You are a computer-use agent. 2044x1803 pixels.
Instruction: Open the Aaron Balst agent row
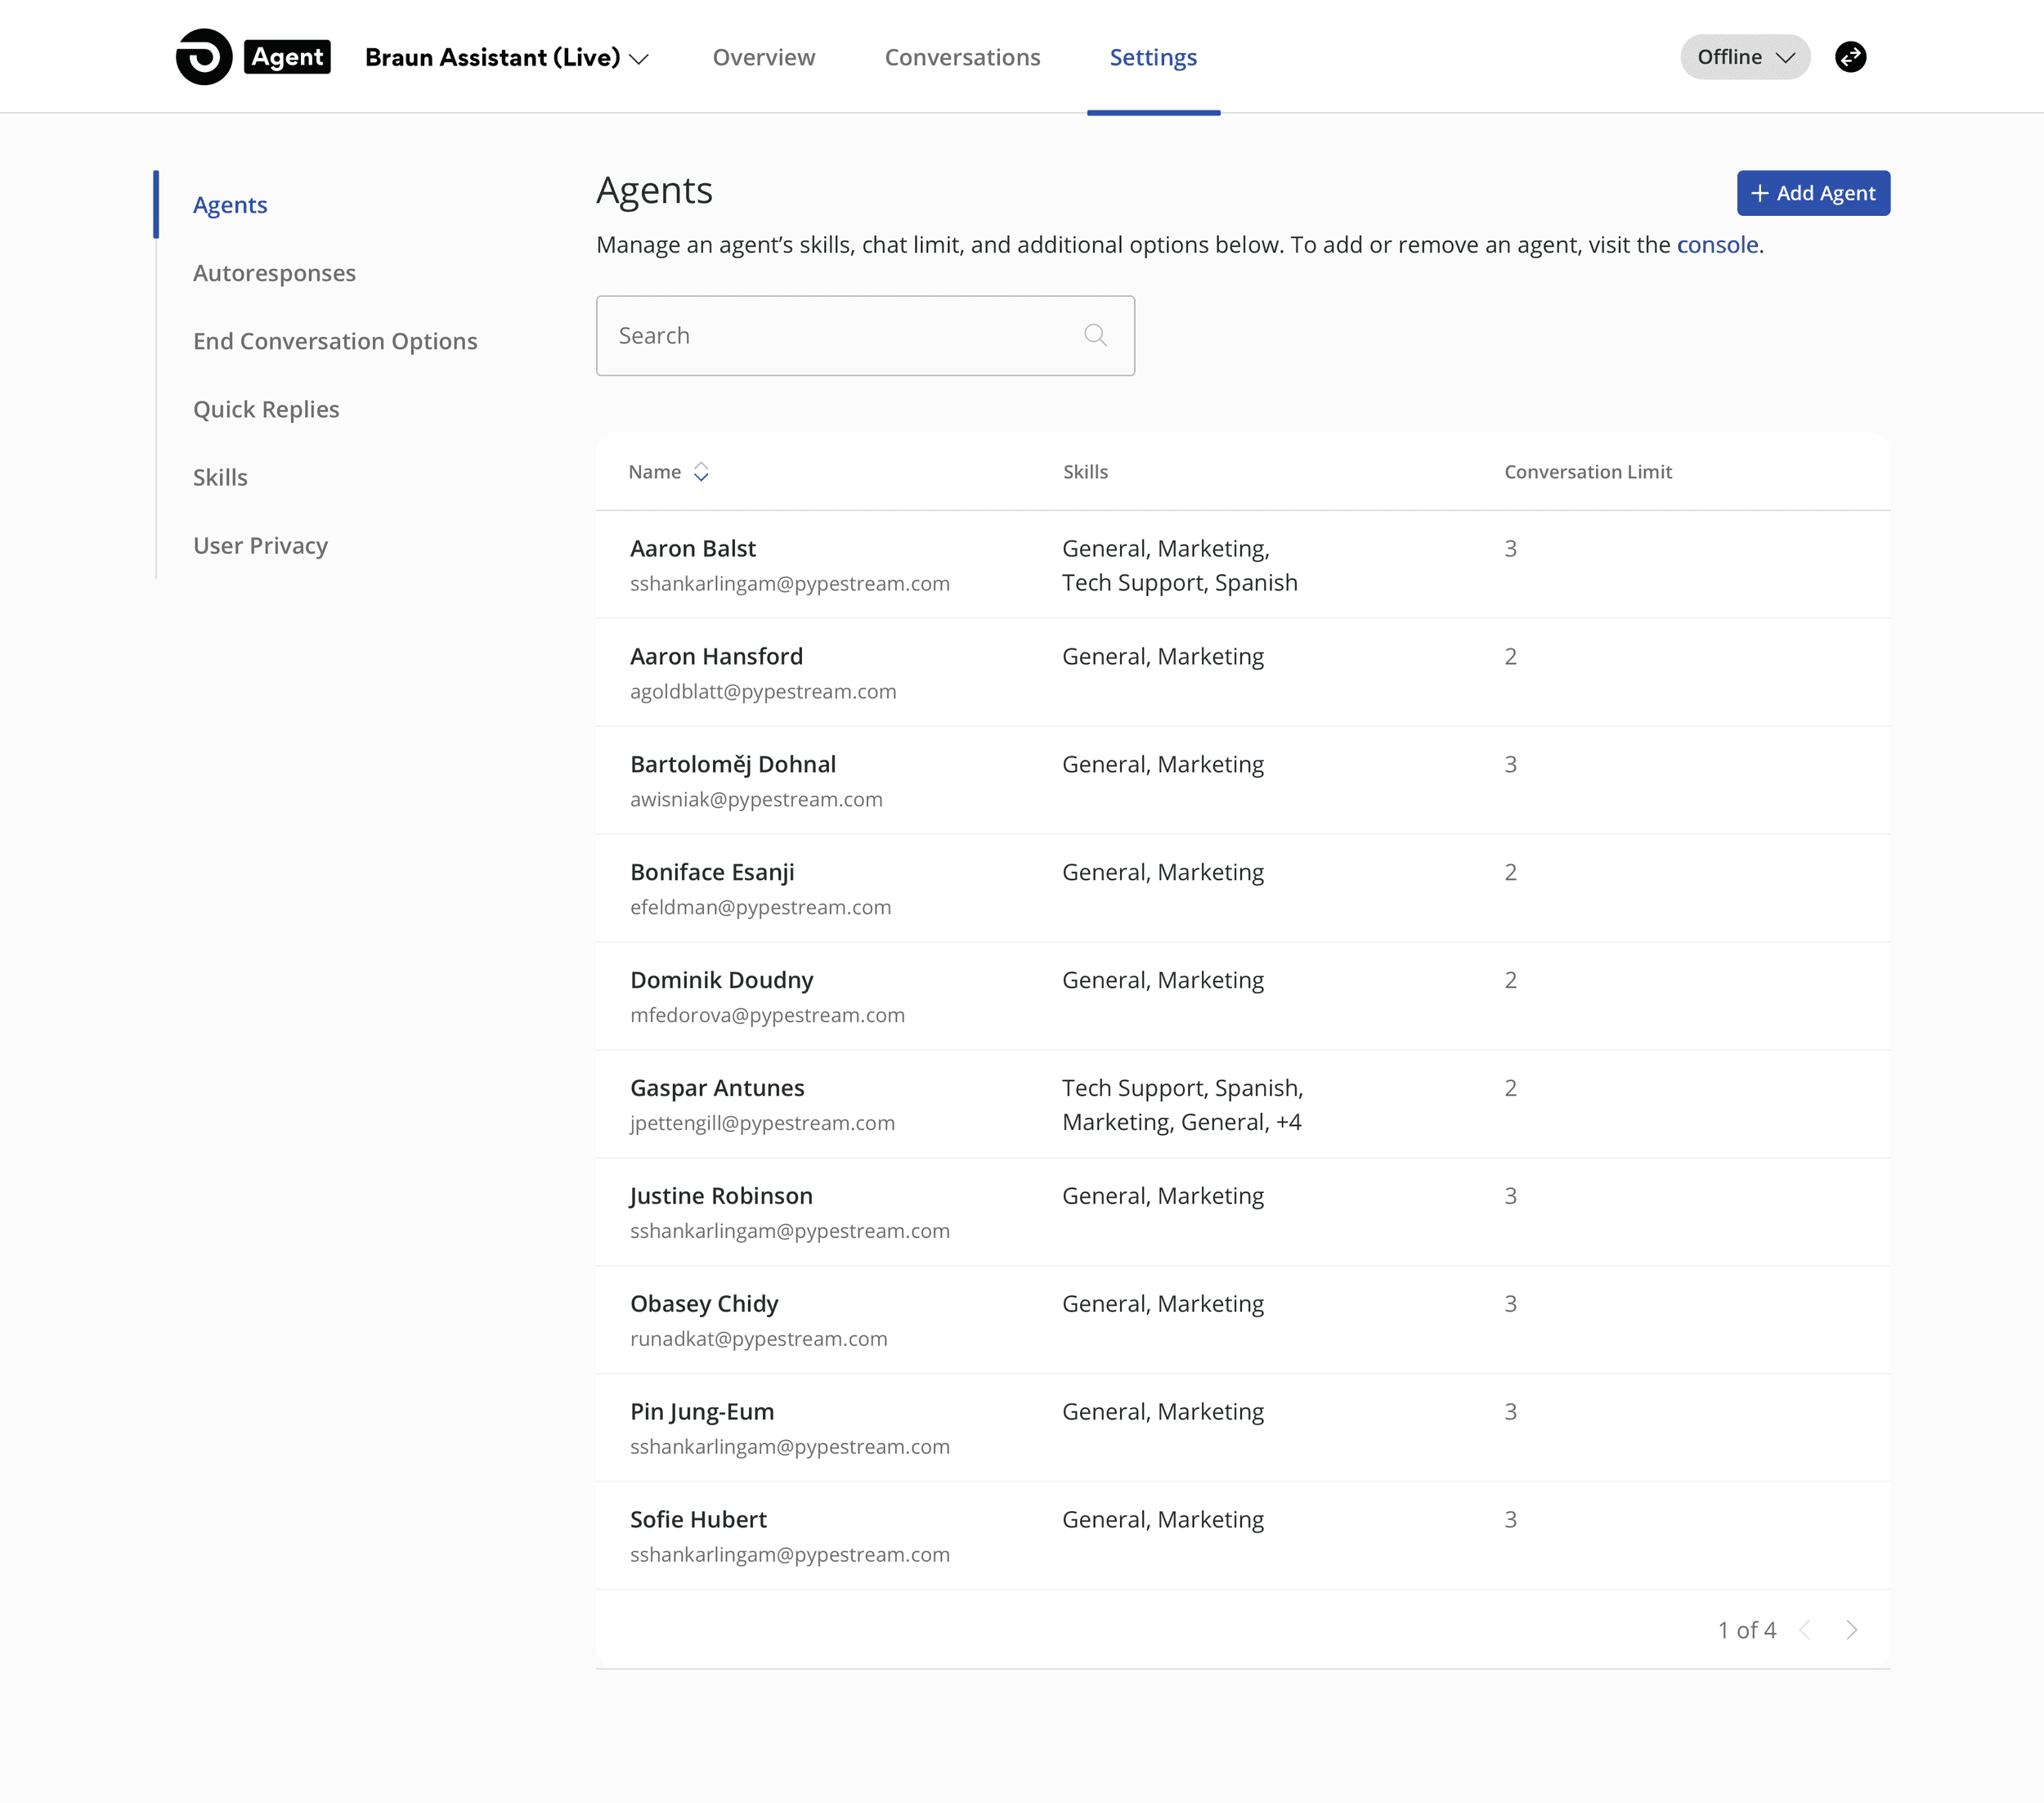click(692, 548)
